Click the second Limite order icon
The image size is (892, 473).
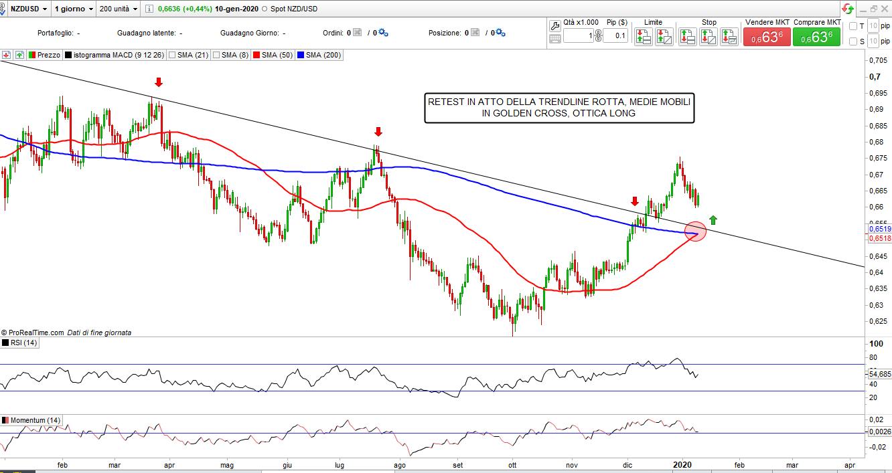click(x=664, y=37)
